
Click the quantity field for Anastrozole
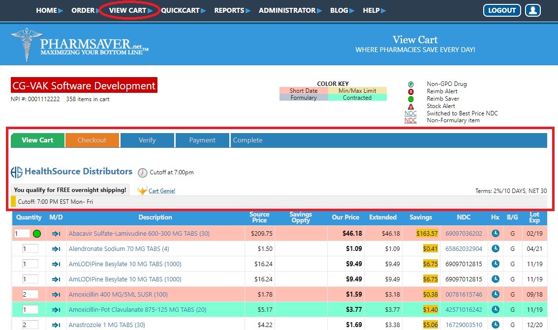30,325
